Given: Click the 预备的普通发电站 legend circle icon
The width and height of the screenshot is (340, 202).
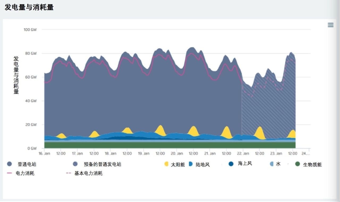Looking at the screenshot, I should (x=75, y=164).
